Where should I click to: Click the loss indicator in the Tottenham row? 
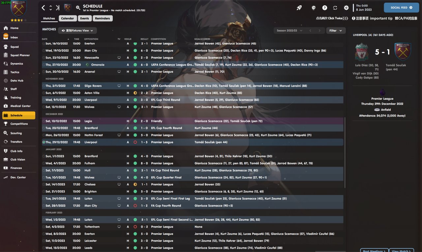pos(135,227)
